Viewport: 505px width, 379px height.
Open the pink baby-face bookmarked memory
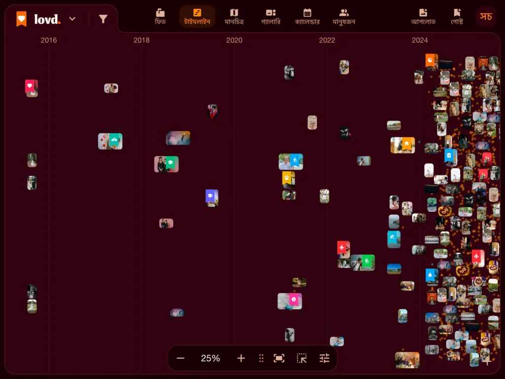[290, 301]
